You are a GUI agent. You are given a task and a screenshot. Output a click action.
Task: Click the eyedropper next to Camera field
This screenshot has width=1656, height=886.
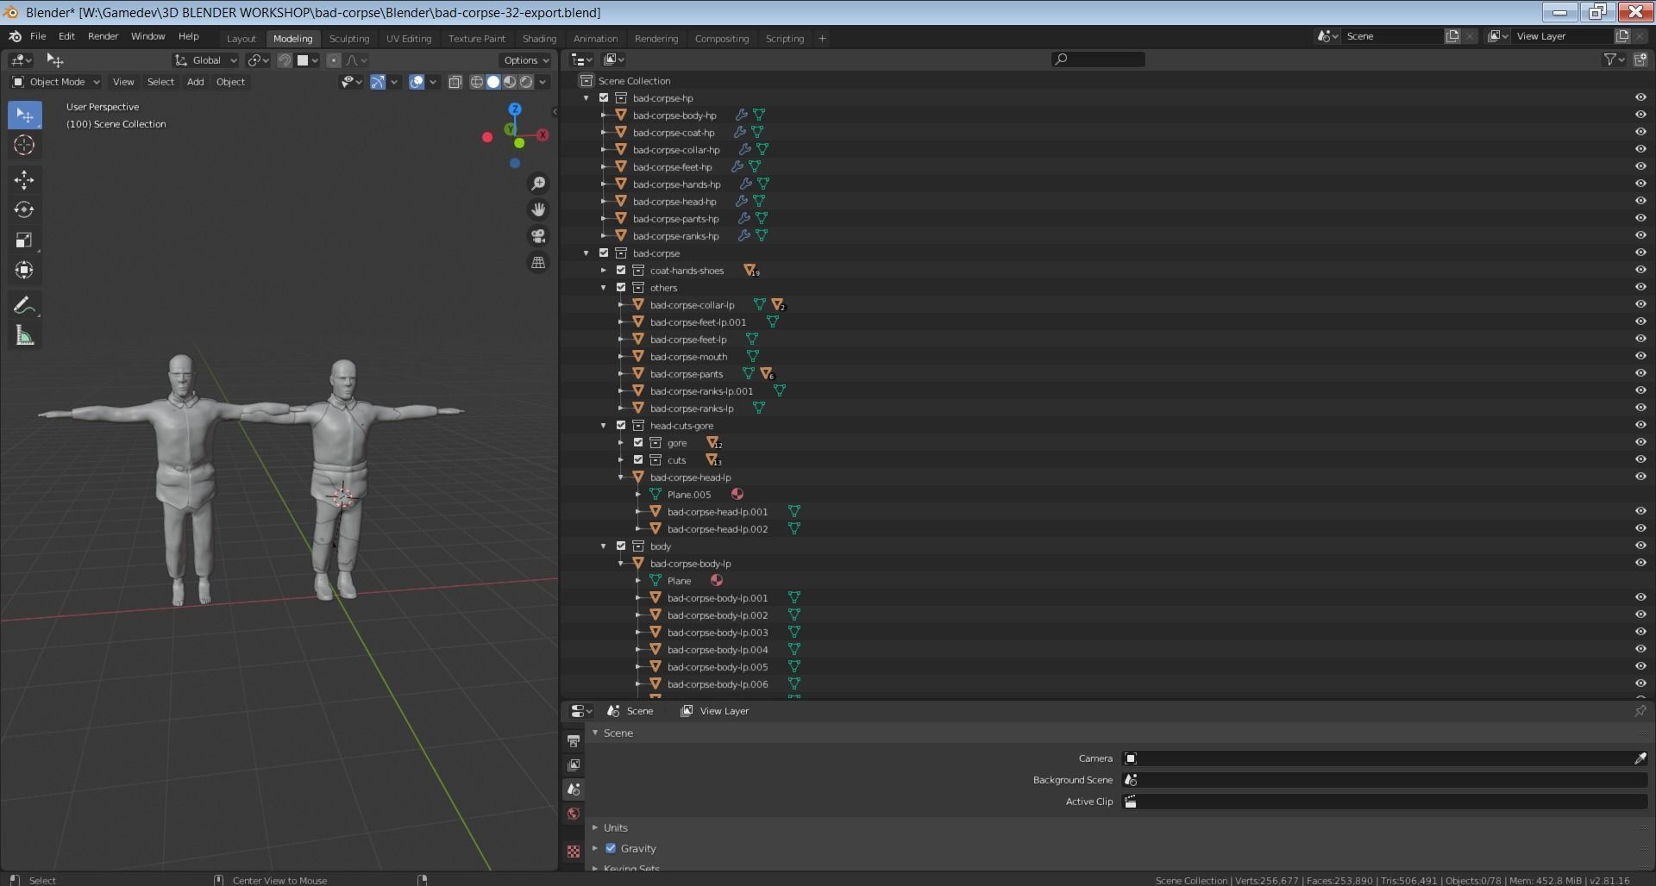(1640, 758)
